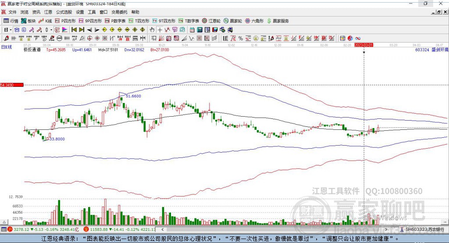This screenshot has height=243, width=449.
Task: Click the last yellow diamond arrow icon
Action: click(x=143, y=30)
